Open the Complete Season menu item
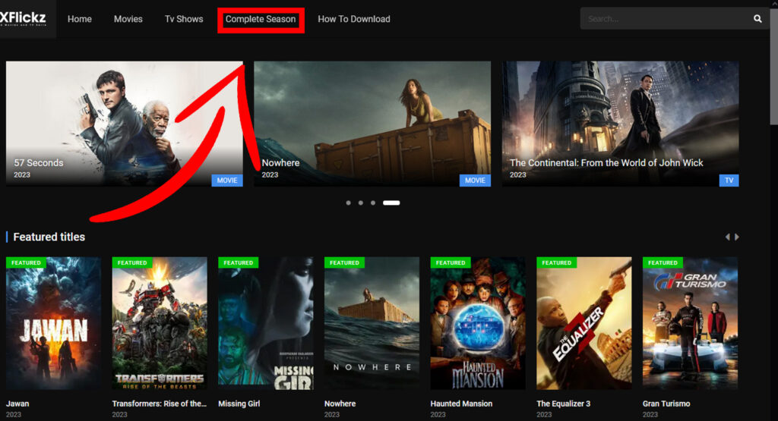The width and height of the screenshot is (778, 421). pos(261,19)
